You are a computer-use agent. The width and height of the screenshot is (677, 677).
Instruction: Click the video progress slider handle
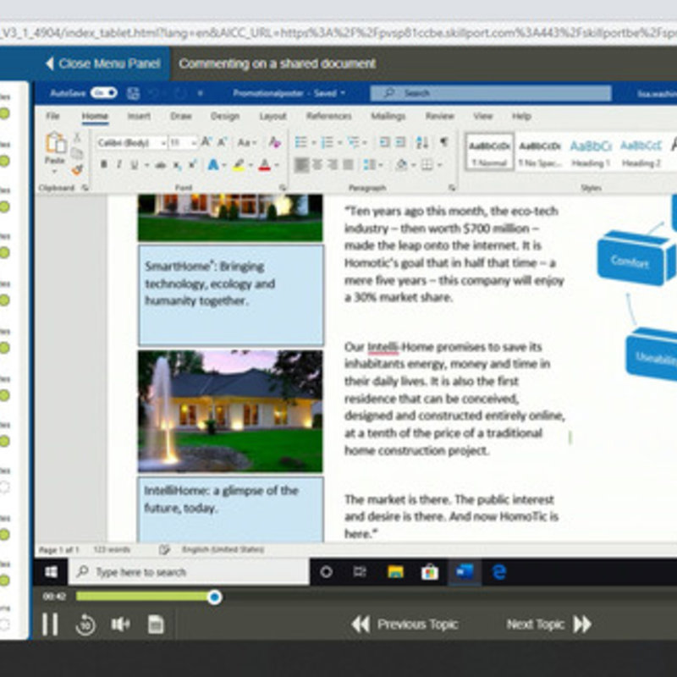pos(214,597)
